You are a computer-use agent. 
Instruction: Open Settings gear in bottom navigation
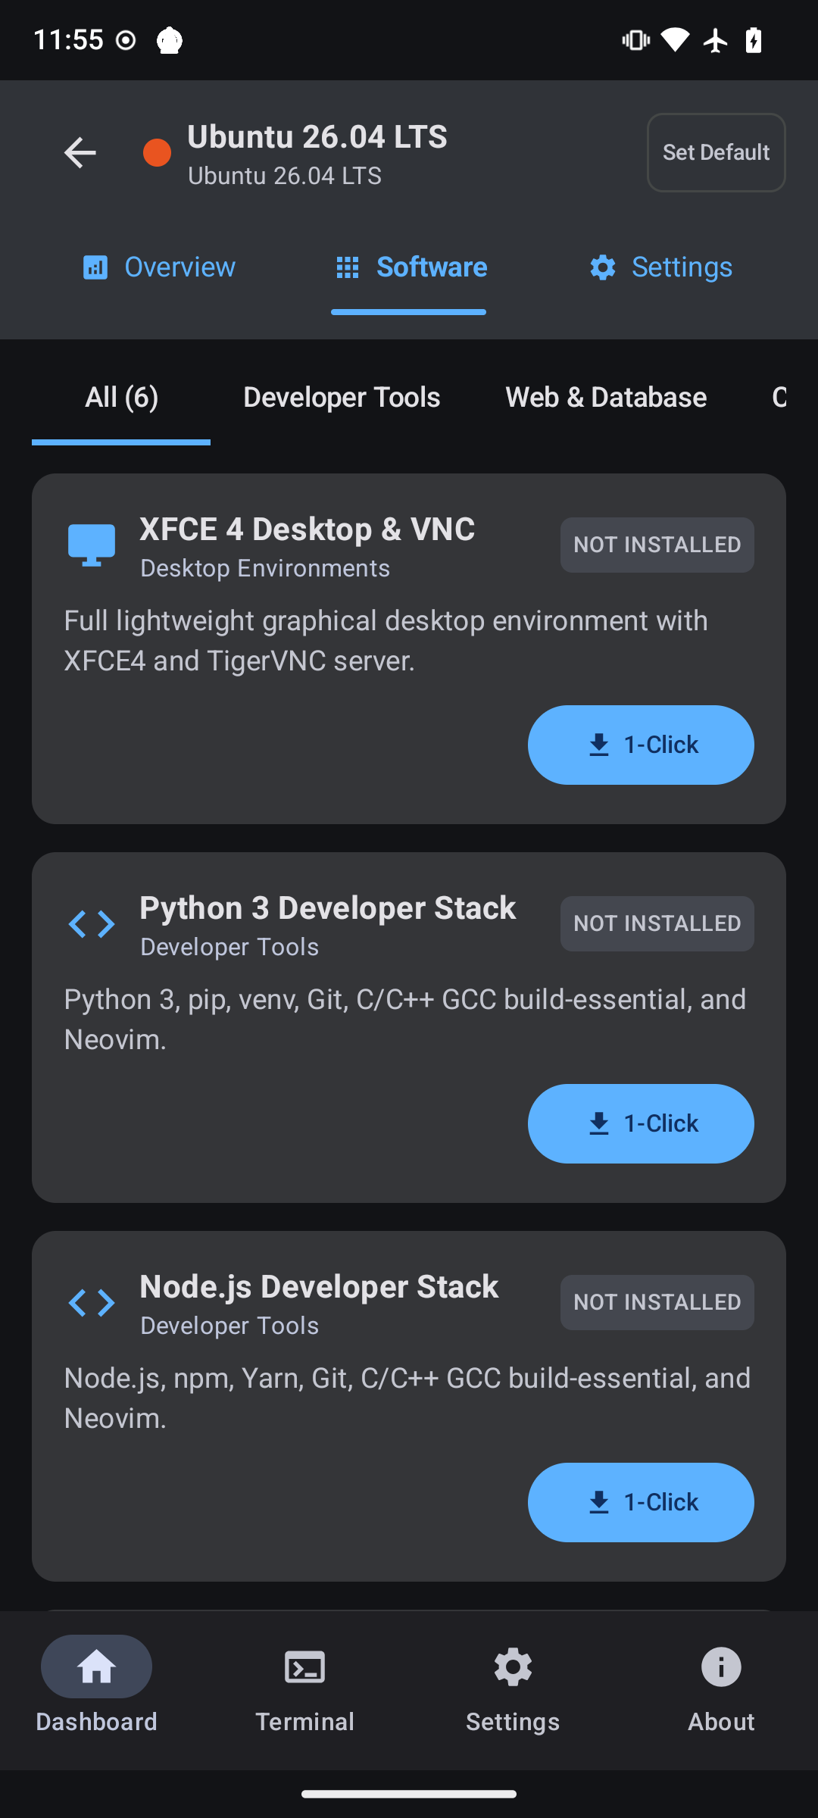pos(513,1666)
